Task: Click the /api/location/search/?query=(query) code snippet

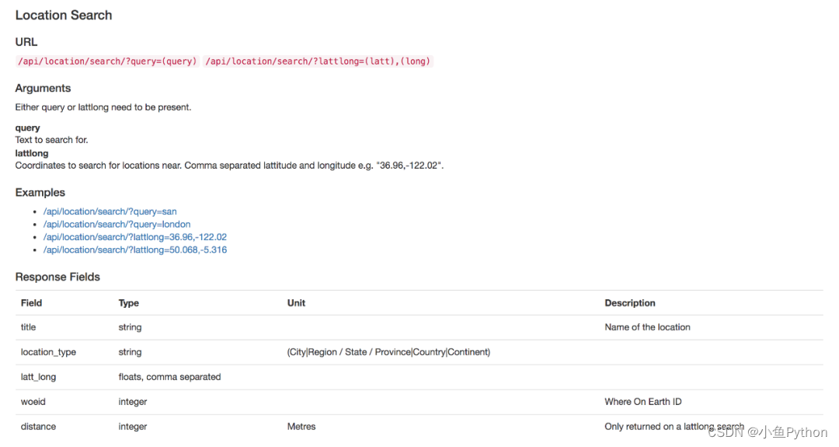Action: tap(107, 61)
